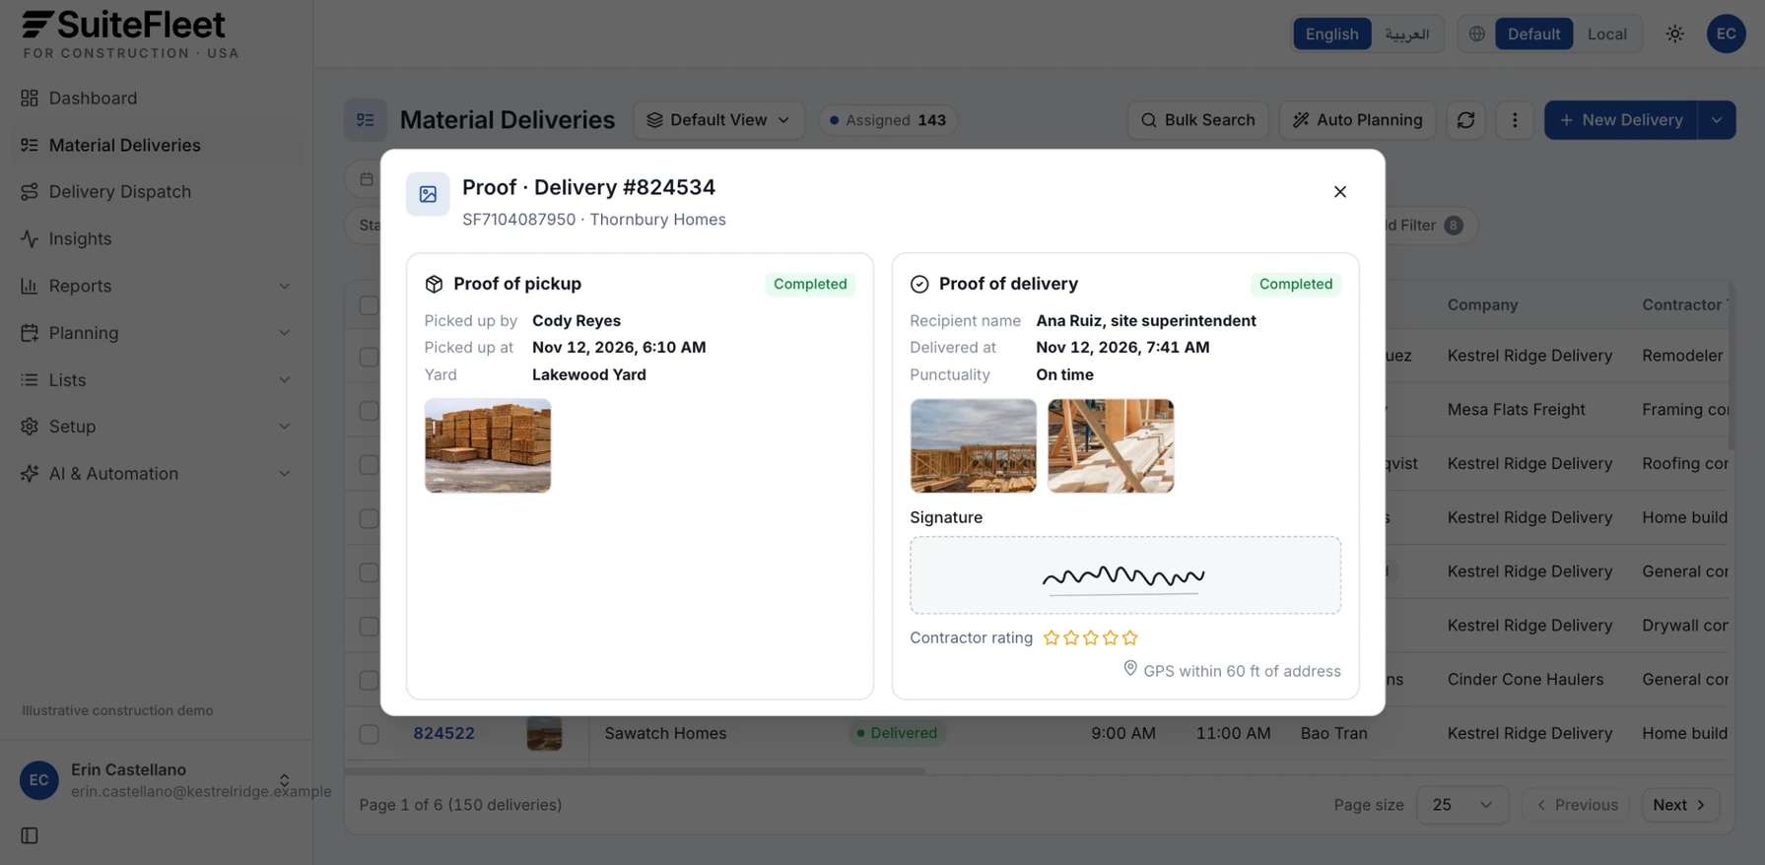This screenshot has height=865, width=1765.
Task: Select Default timezone mode
Action: (1533, 33)
